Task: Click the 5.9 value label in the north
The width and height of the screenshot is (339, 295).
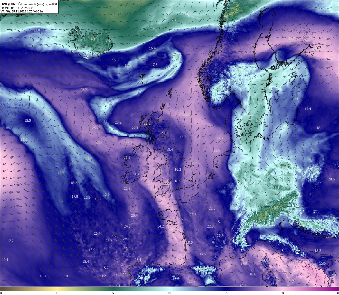Action: pyautogui.click(x=174, y=20)
